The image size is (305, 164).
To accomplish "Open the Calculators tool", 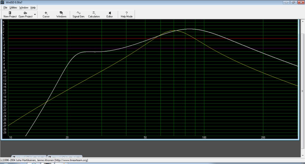I will 94,15.
